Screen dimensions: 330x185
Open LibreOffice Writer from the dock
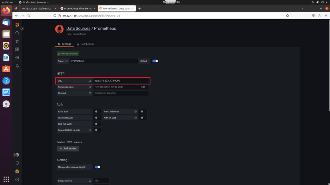coord(6,57)
